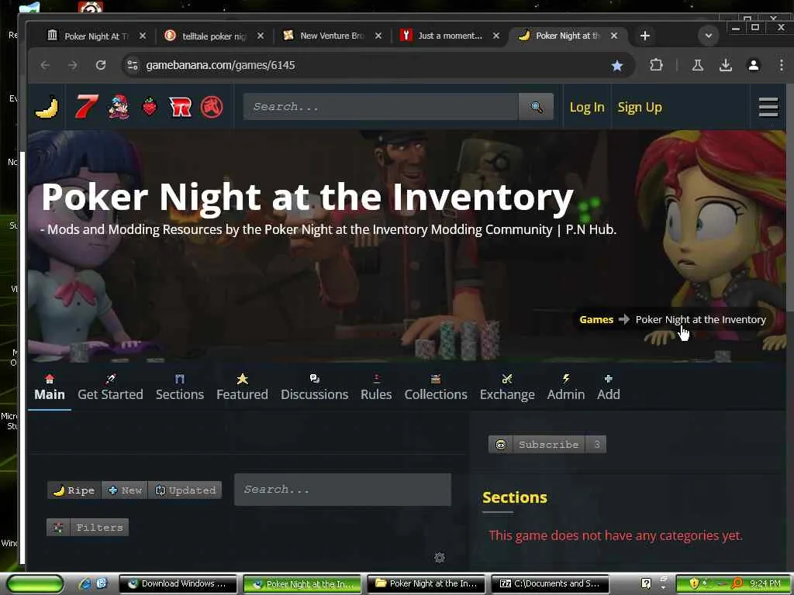Open the Get Started tab

tap(110, 388)
